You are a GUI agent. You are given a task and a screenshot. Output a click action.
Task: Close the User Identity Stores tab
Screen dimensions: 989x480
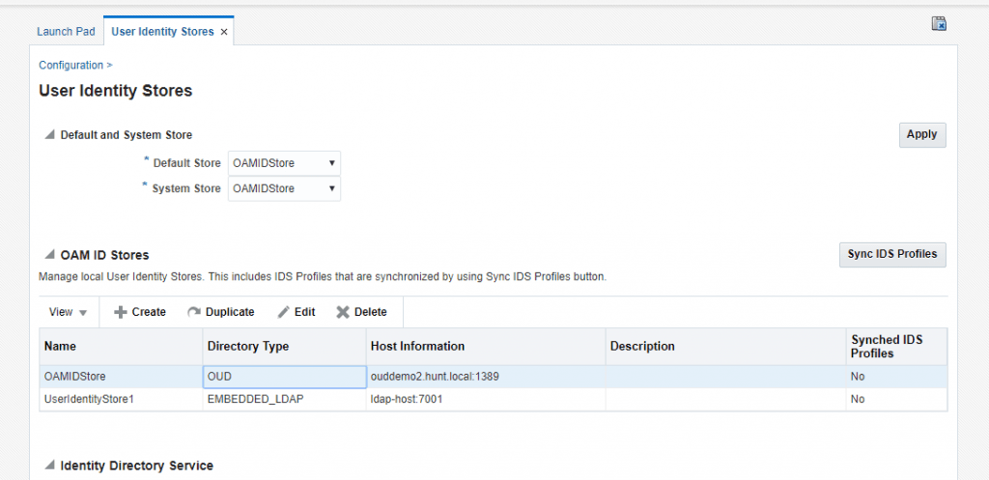(x=224, y=32)
